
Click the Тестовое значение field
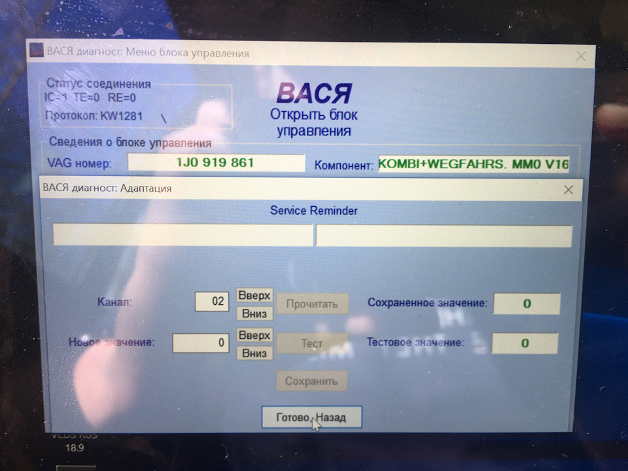525,343
